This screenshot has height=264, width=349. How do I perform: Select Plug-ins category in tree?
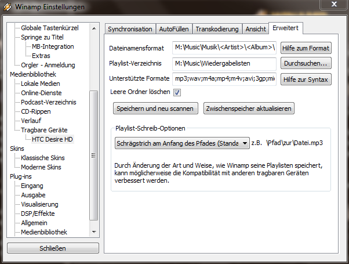[x=21, y=176]
